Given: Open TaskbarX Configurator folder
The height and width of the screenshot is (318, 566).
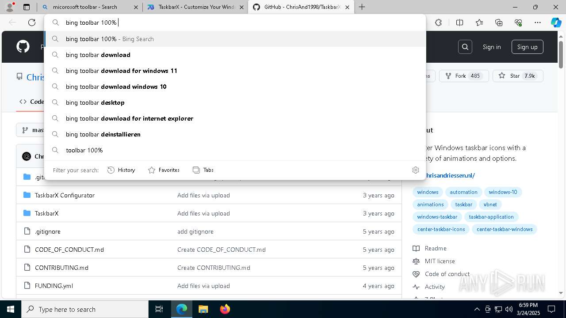Looking at the screenshot, I should point(65,195).
